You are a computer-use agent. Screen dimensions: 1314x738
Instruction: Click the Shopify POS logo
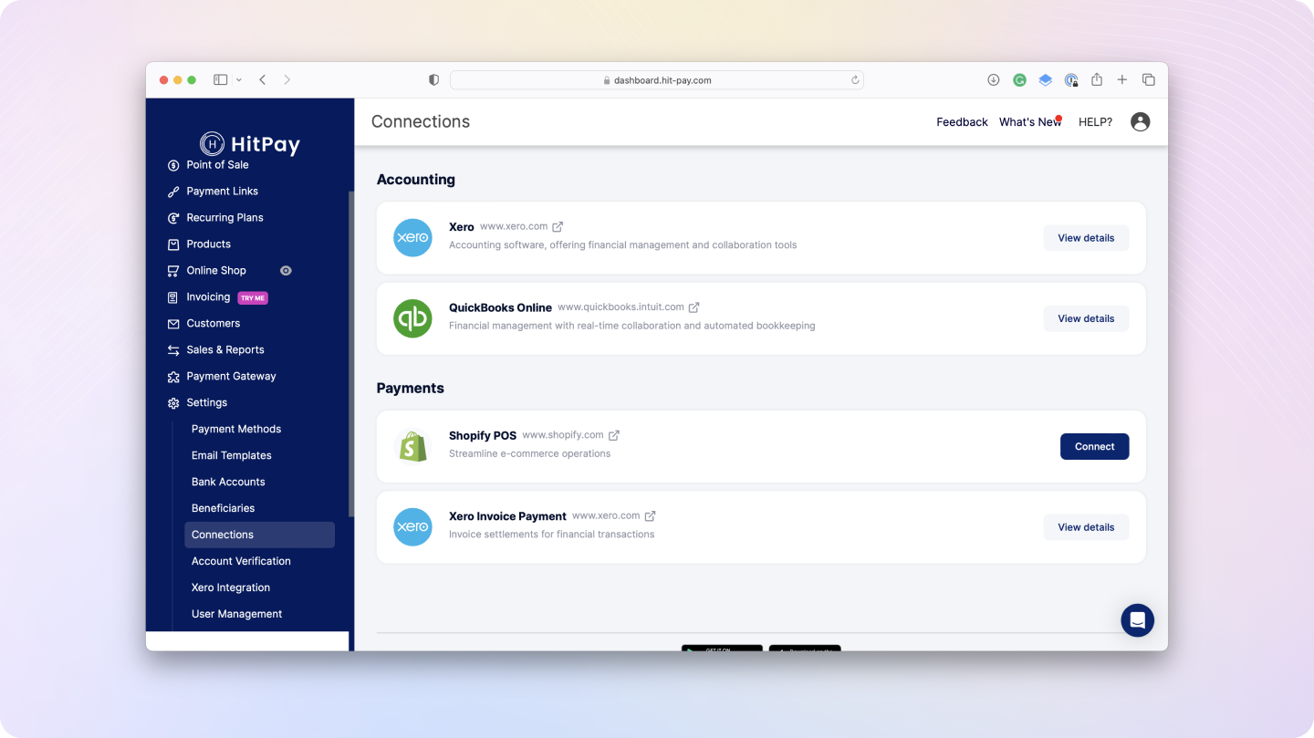point(412,447)
